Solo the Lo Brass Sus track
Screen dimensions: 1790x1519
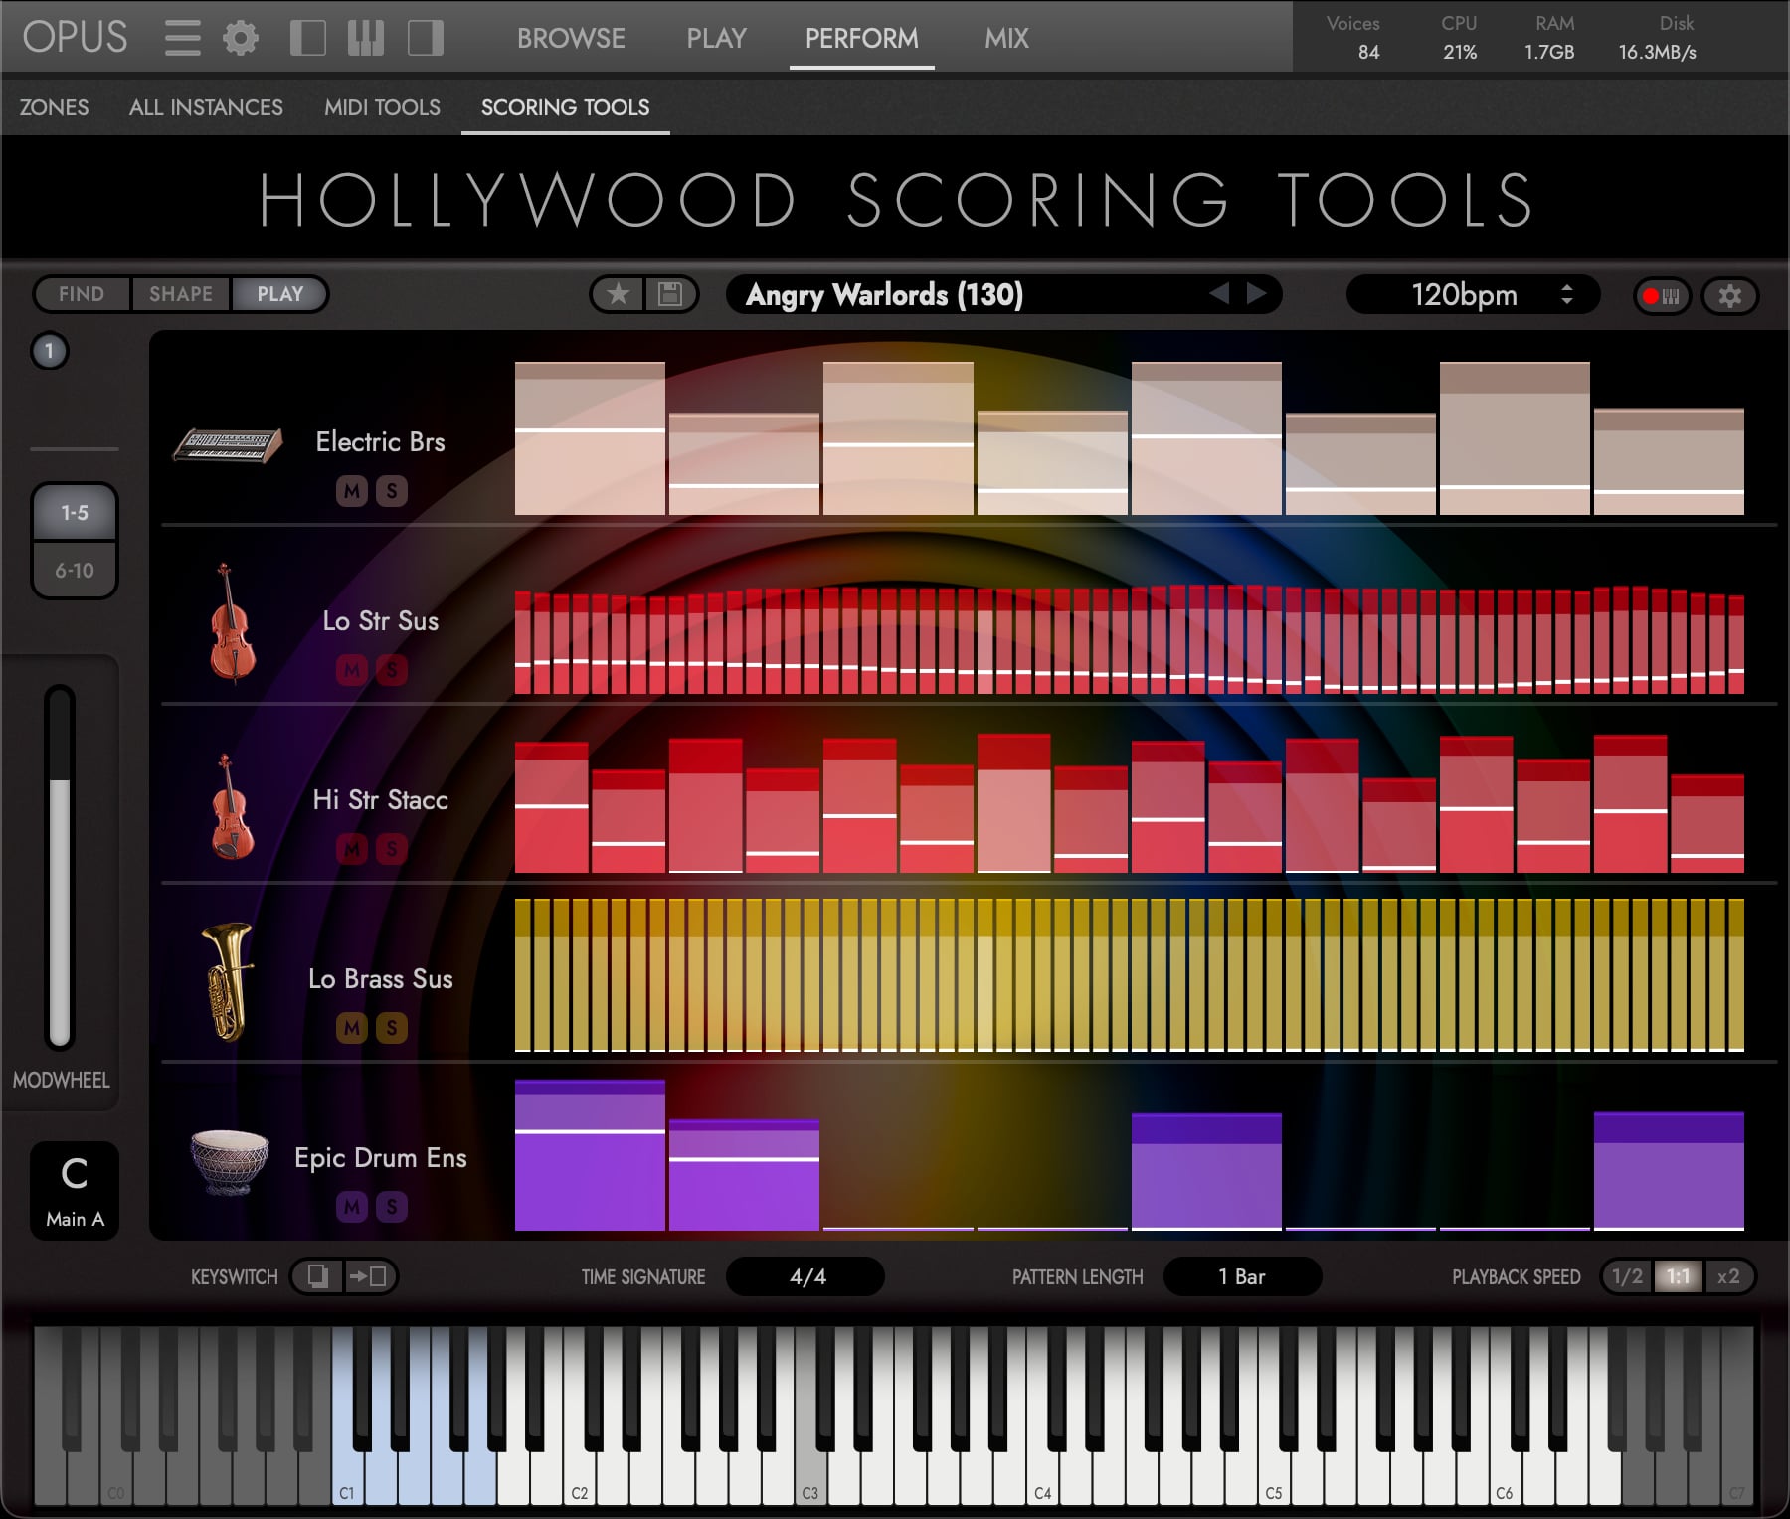tap(392, 1028)
